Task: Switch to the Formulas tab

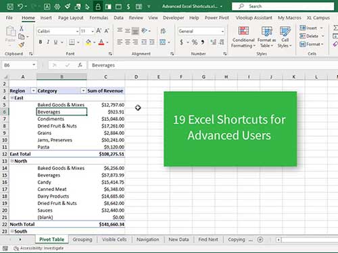Action: [99, 18]
